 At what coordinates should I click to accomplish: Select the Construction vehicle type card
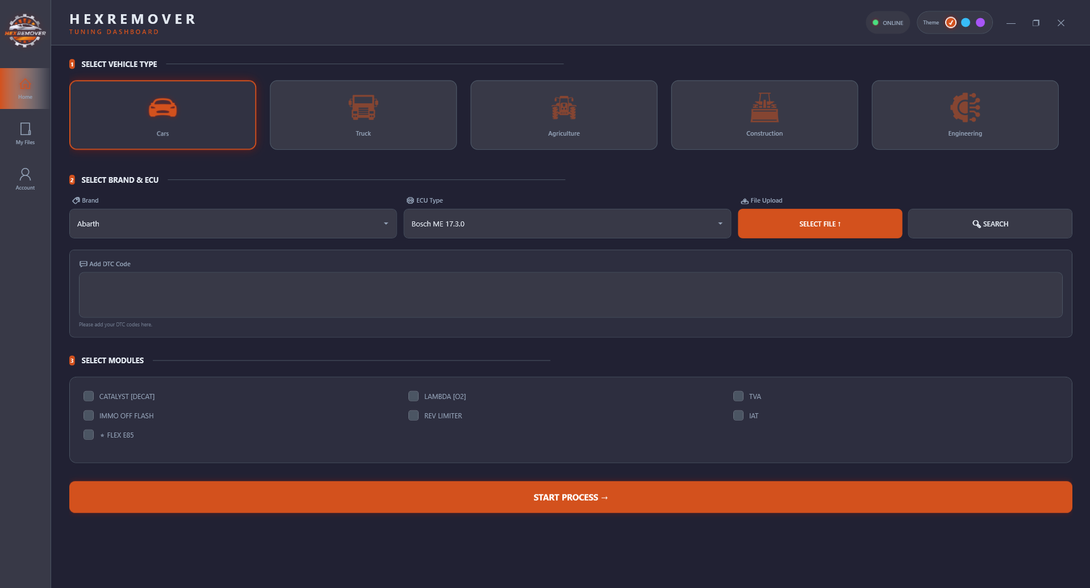point(764,115)
